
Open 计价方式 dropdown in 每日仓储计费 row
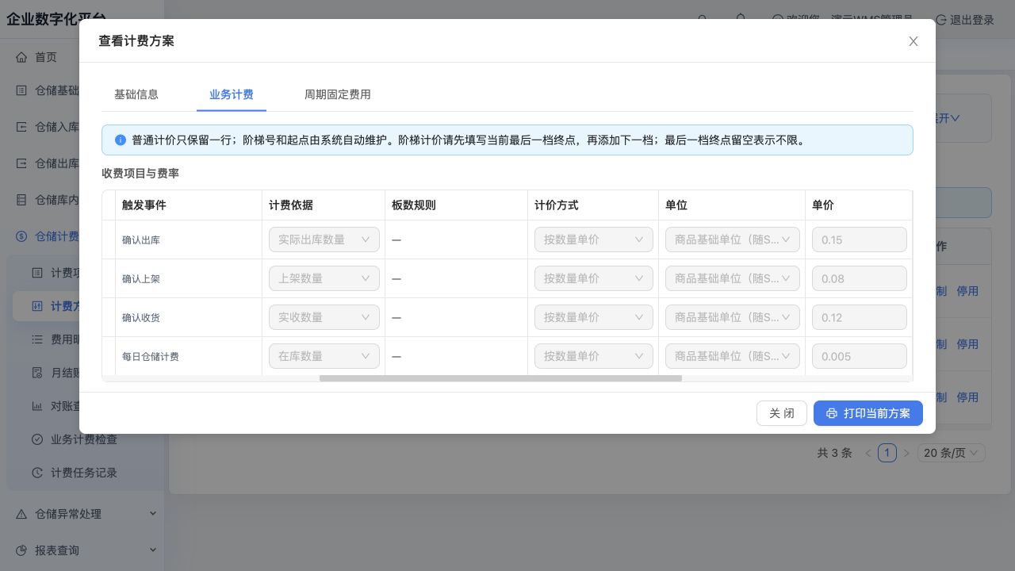[594, 356]
